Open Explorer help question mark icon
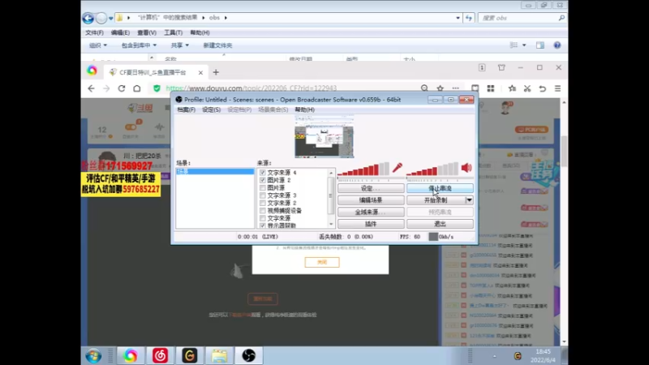The image size is (649, 365). click(557, 45)
